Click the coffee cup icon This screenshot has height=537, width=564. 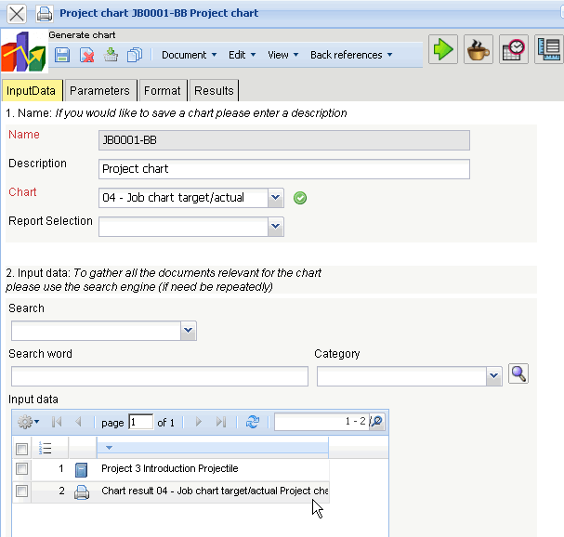pos(479,50)
